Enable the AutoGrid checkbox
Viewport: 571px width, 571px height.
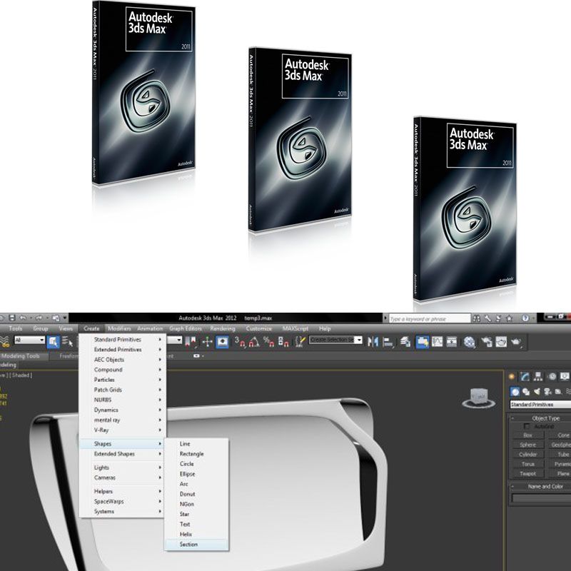pos(527,426)
